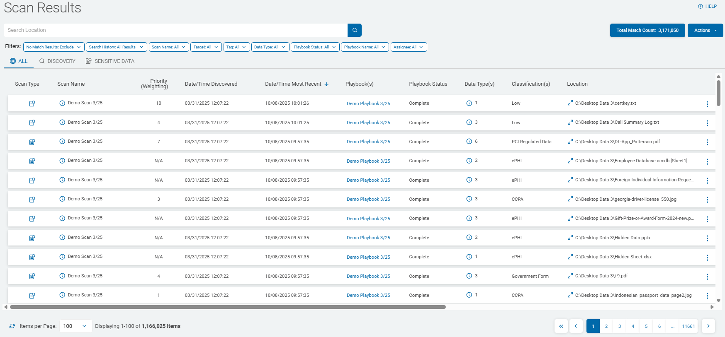Open Items per Page dropdown
This screenshot has width=725, height=337.
(75, 326)
